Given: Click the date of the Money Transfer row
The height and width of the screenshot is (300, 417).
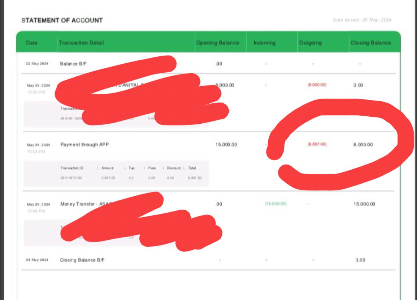Looking at the screenshot, I should click(38, 204).
